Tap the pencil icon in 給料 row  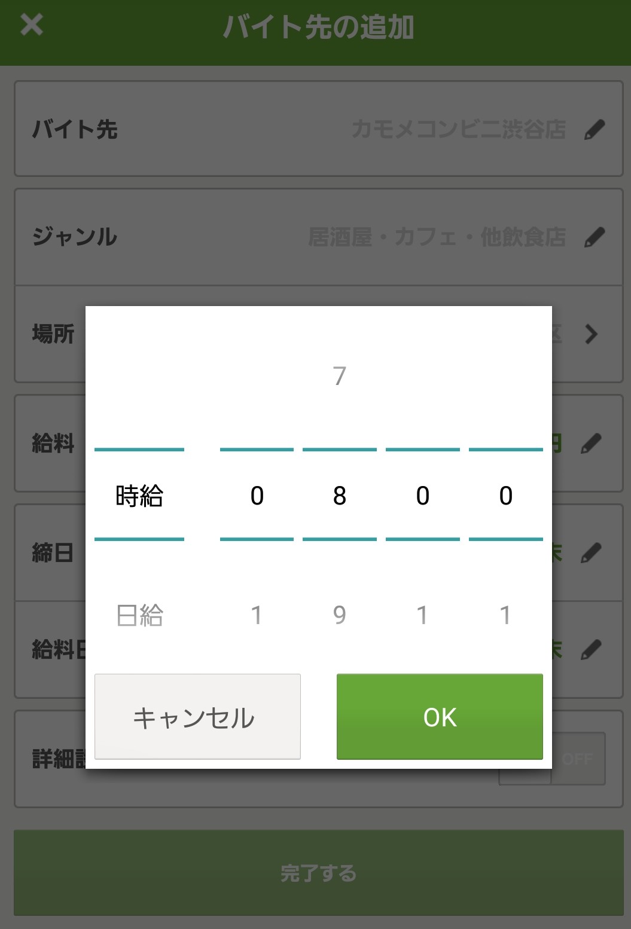[x=591, y=444]
